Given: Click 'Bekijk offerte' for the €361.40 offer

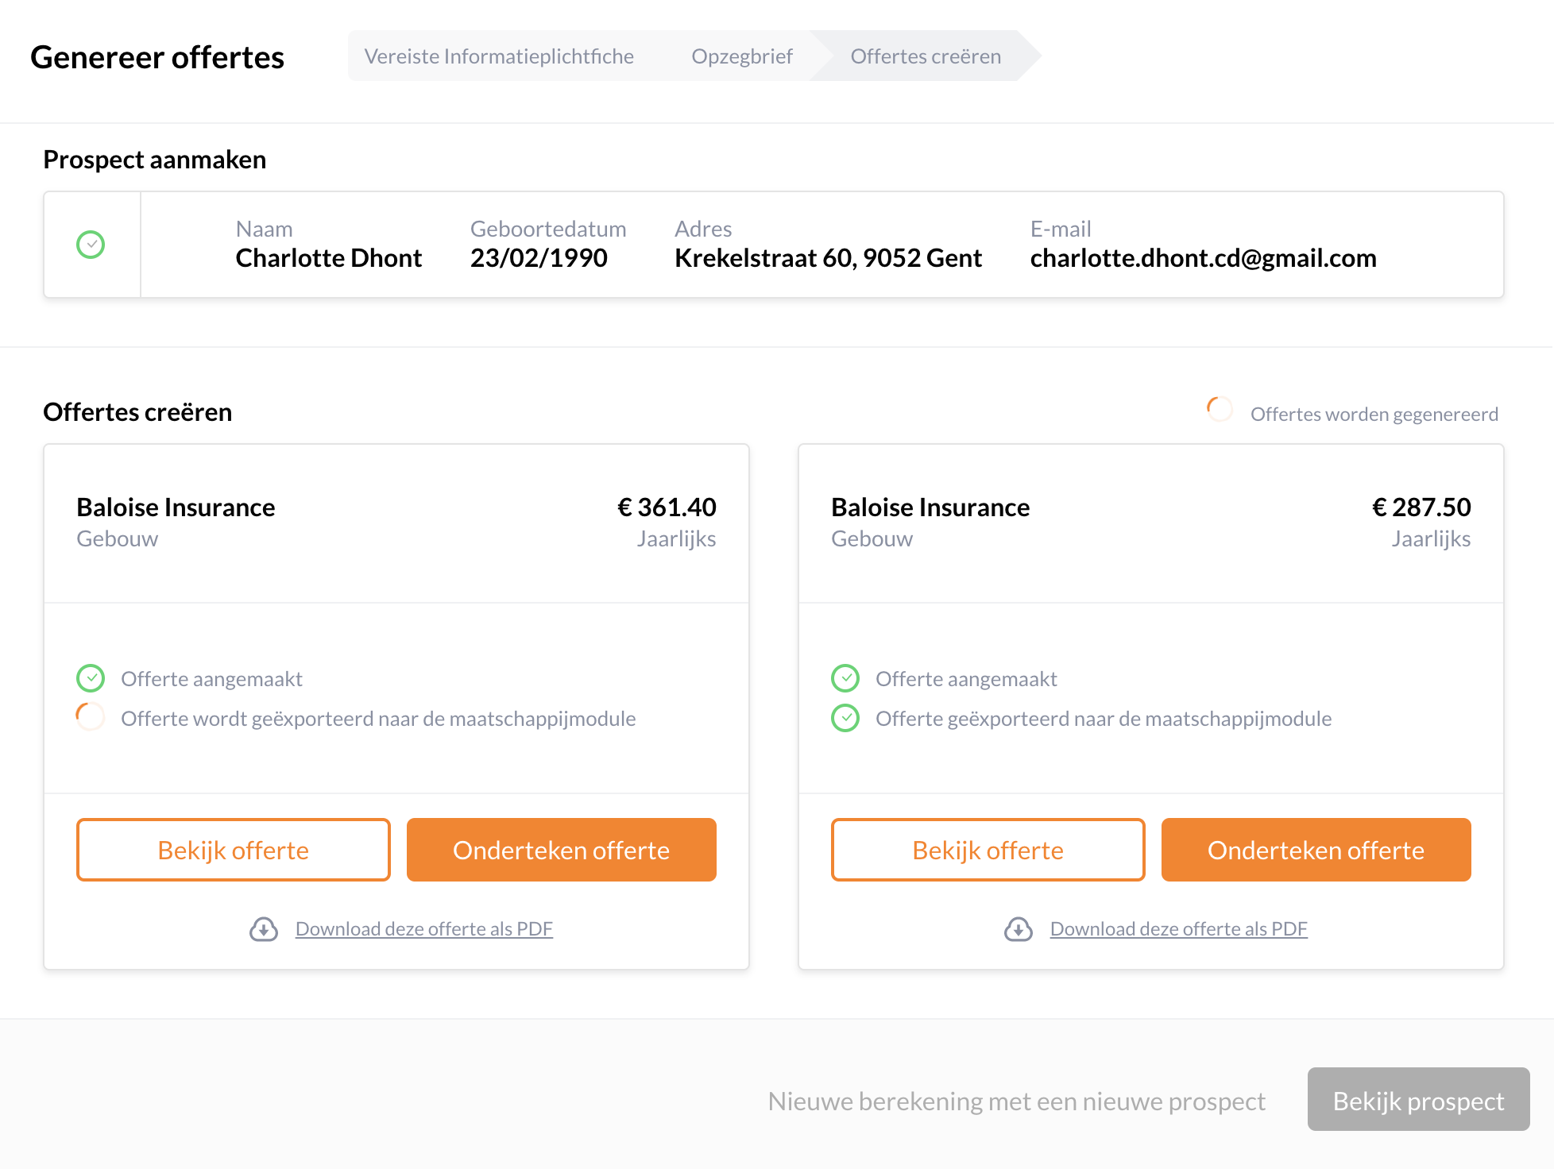Looking at the screenshot, I should point(234,850).
